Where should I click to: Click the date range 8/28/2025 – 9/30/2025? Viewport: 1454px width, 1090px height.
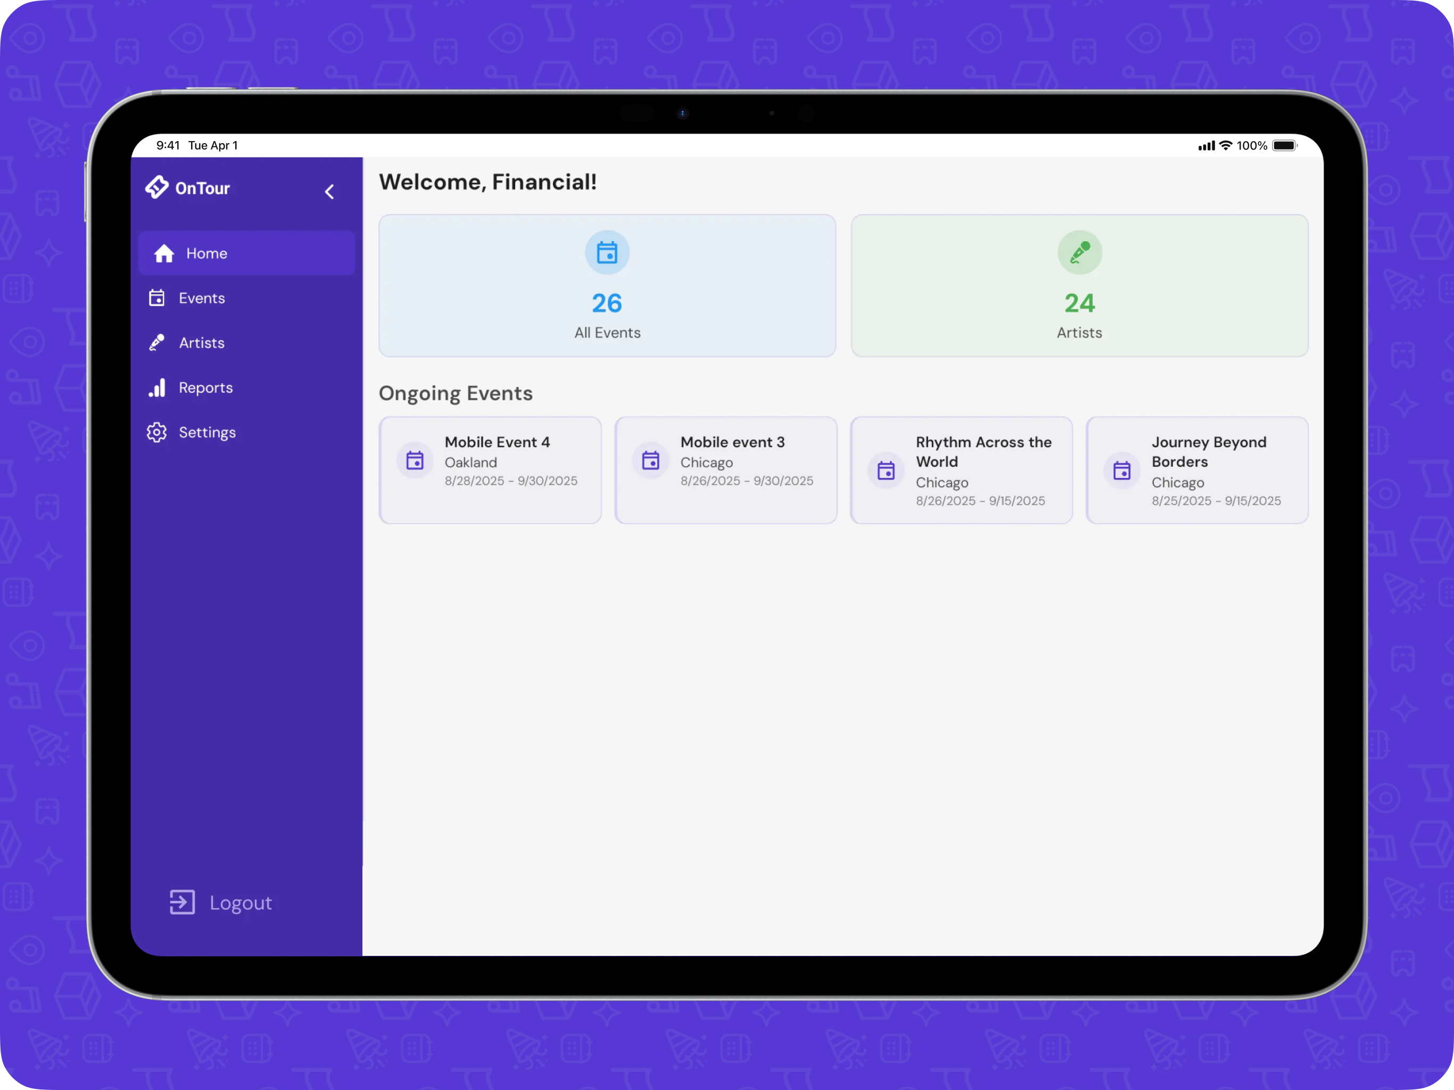click(511, 481)
